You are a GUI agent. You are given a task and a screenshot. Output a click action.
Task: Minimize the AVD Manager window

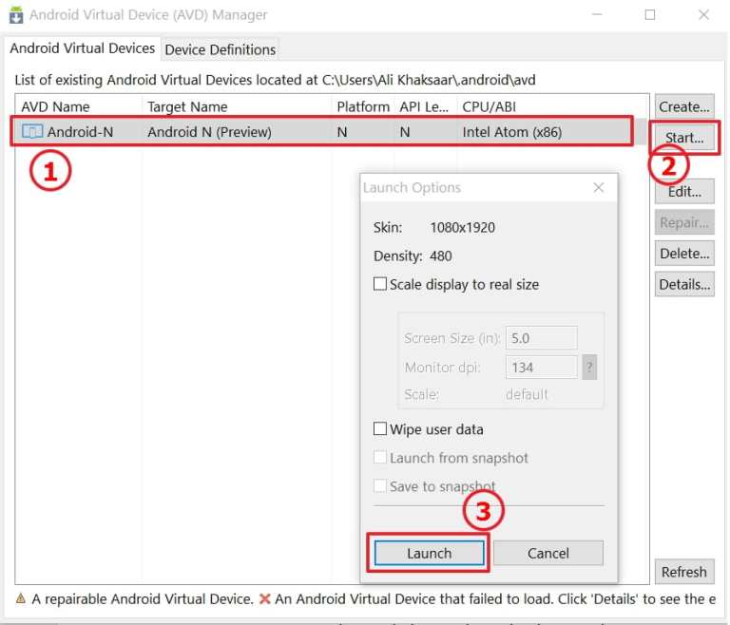click(x=597, y=15)
